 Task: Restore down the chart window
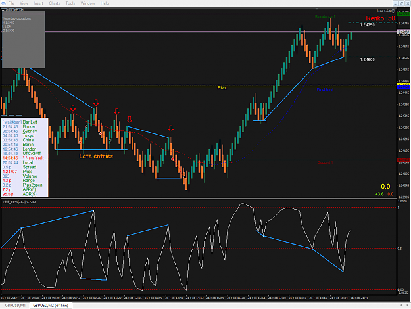(402, 3)
